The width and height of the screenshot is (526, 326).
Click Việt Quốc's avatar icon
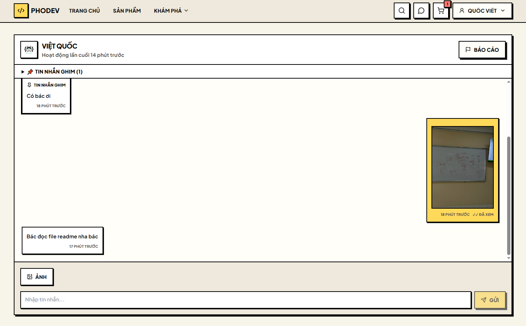pyautogui.click(x=29, y=50)
